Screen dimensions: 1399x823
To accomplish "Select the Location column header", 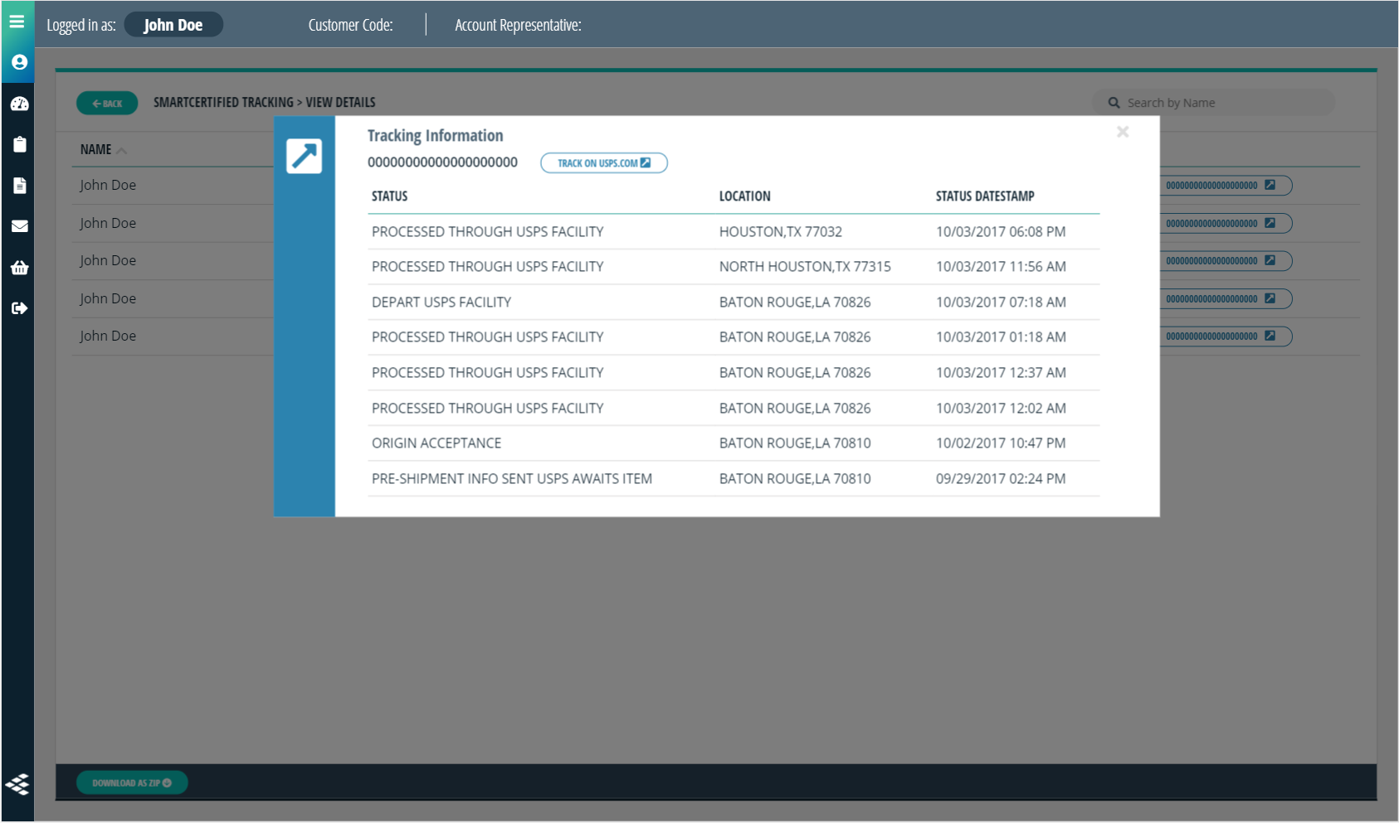I will coord(744,196).
